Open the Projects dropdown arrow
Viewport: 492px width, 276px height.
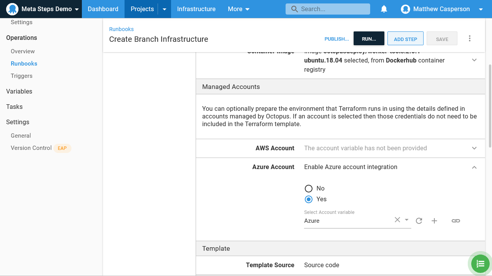coord(165,9)
